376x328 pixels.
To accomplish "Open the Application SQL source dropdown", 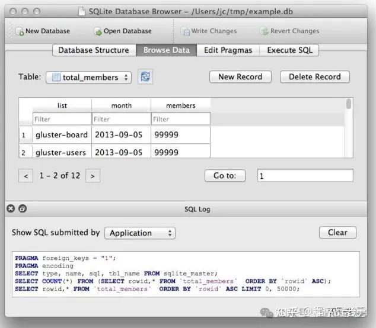I will [x=140, y=233].
